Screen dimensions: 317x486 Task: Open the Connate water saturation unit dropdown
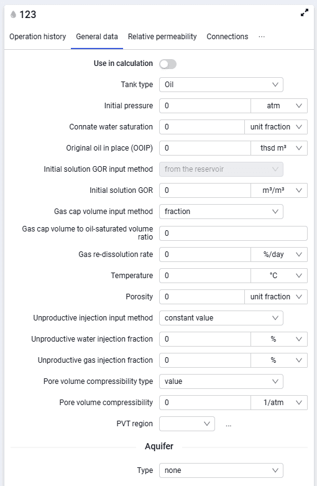click(276, 127)
